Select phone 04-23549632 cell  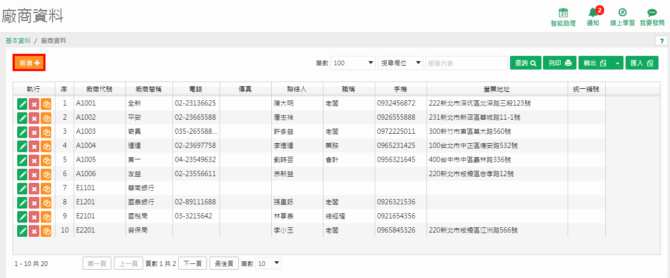pyautogui.click(x=196, y=160)
